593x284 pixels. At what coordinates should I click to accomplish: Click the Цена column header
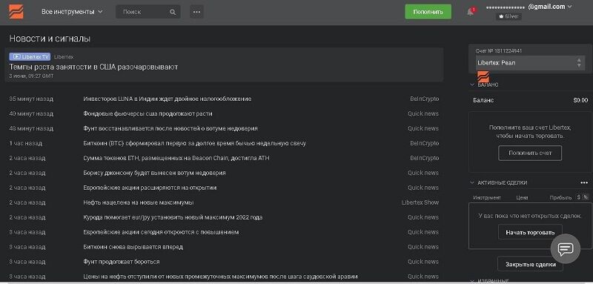[522, 197]
